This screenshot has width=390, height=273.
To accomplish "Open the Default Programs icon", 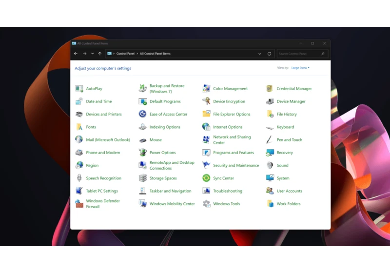I will [x=143, y=101].
